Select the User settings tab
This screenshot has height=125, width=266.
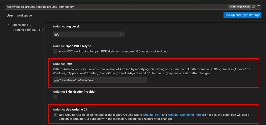(10, 16)
